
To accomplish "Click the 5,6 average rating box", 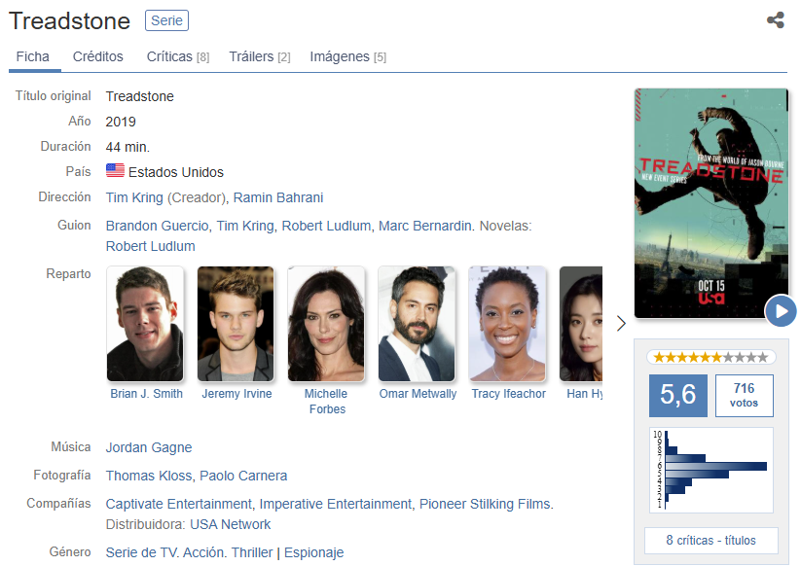I will pyautogui.click(x=678, y=396).
